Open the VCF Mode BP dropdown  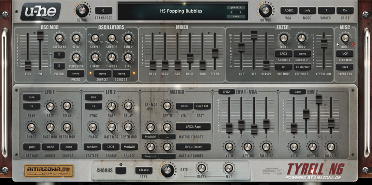point(284,67)
